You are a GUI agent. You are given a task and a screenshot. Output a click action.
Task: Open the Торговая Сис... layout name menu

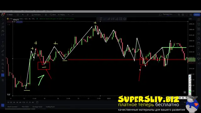pyautogui.click(x=168, y=14)
